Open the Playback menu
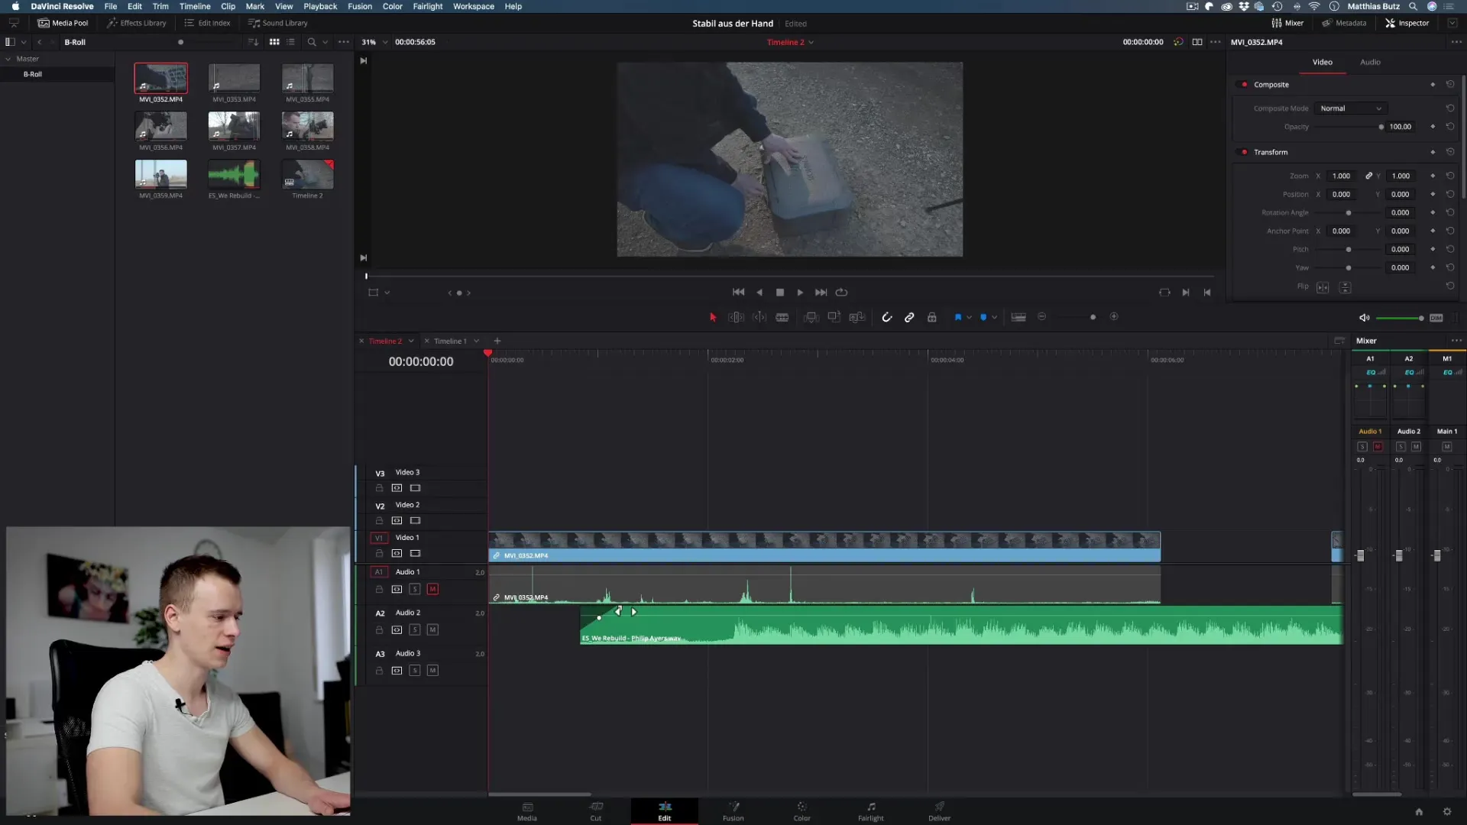 [x=320, y=6]
